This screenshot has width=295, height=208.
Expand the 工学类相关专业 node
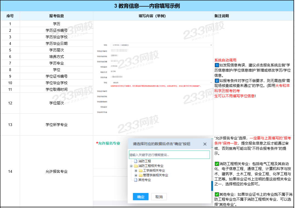pos(136,171)
